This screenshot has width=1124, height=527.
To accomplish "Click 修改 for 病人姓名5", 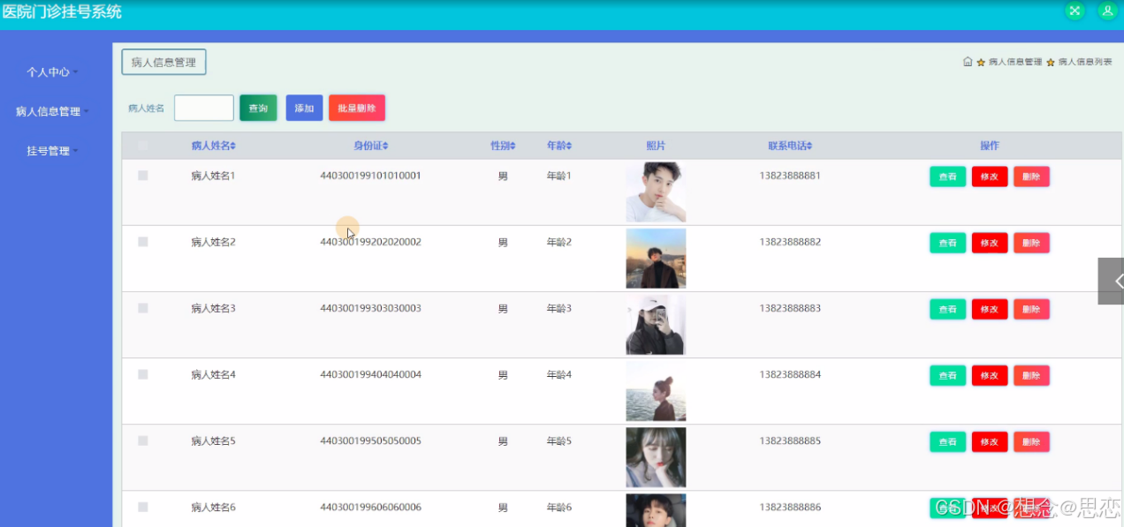I will [990, 441].
